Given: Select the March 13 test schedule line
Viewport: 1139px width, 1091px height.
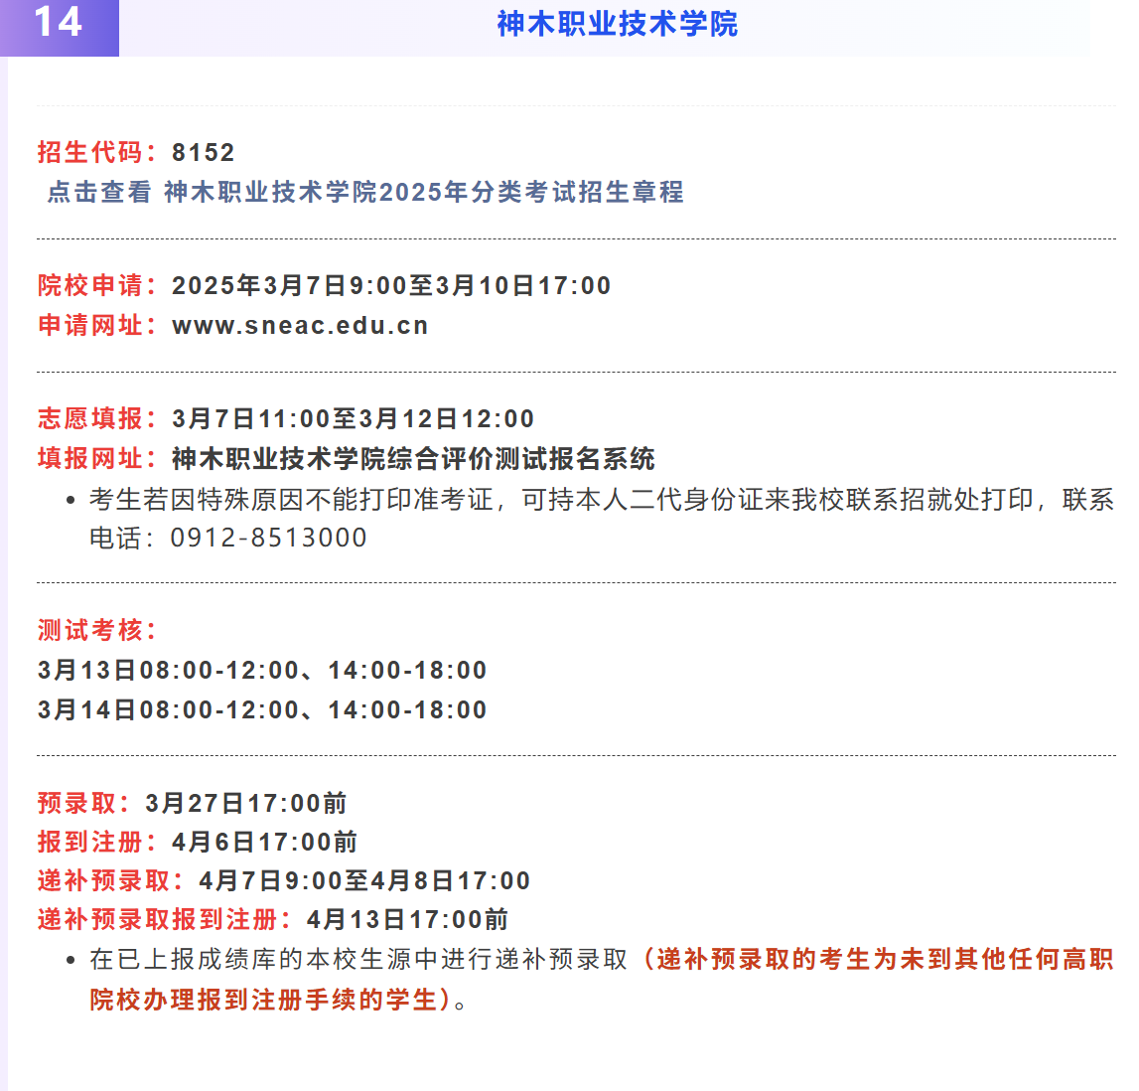Looking at the screenshot, I should click(261, 670).
